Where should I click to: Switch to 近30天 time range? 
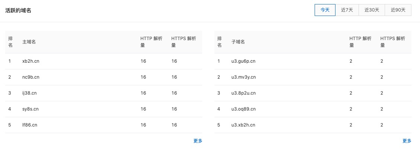[372, 10]
